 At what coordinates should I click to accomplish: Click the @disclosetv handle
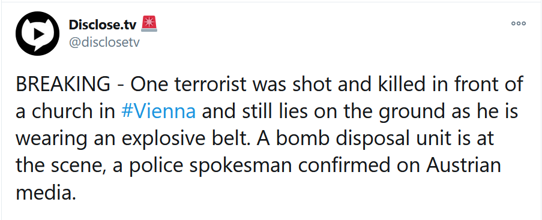(104, 43)
